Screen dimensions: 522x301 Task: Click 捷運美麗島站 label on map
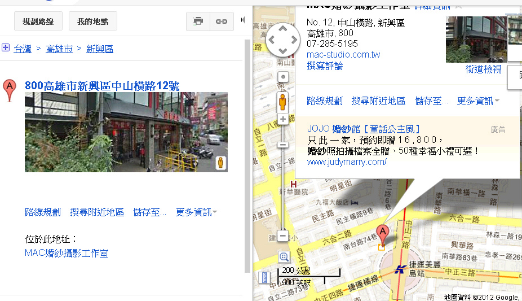click(424, 269)
